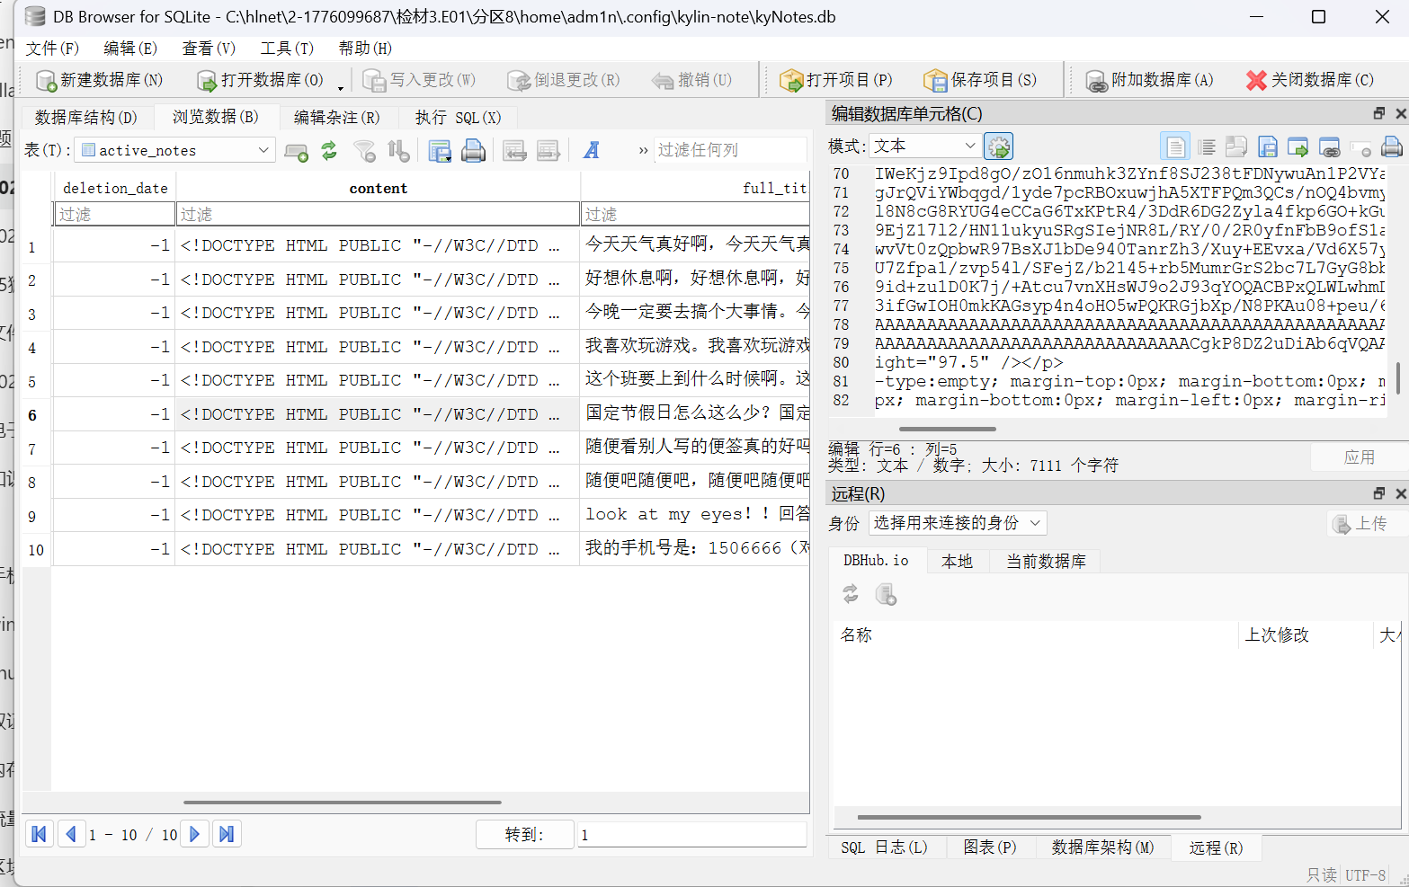Click the content column filter box
This screenshot has height=887, width=1409.
(378, 214)
